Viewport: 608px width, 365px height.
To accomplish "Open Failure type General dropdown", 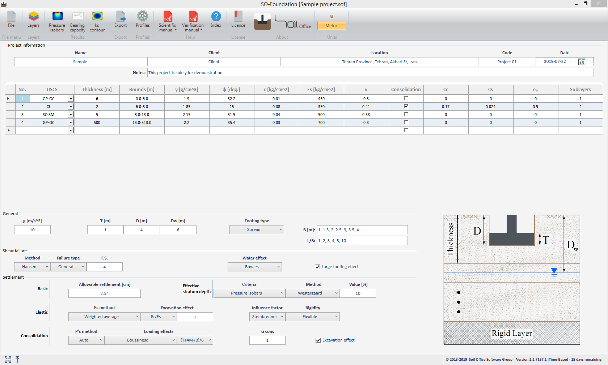I will click(x=68, y=267).
